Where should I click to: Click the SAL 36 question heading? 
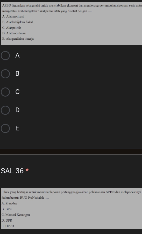pyautogui.click(x=12, y=171)
